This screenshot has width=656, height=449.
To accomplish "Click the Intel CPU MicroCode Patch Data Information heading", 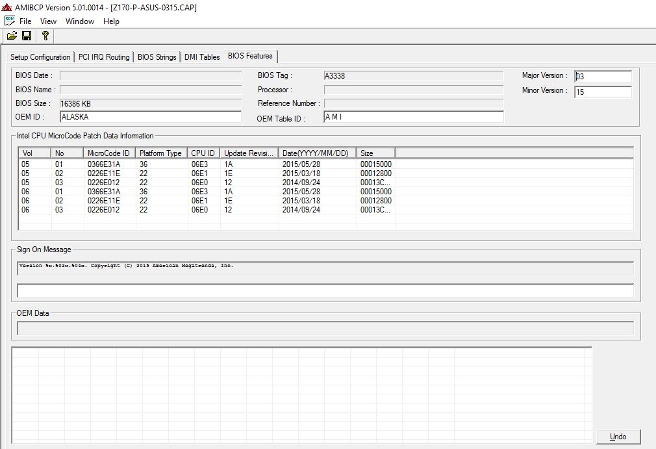I will tap(85, 136).
